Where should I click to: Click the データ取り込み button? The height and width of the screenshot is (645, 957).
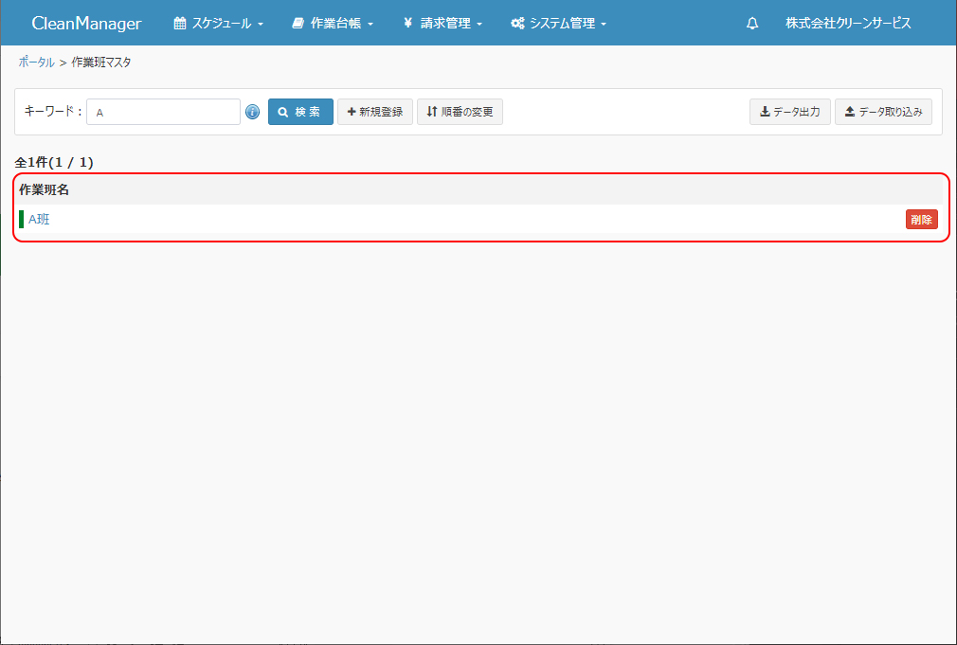884,112
